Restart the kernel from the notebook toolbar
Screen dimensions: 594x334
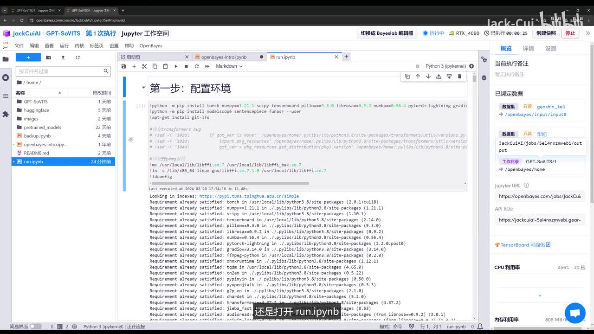(197, 66)
